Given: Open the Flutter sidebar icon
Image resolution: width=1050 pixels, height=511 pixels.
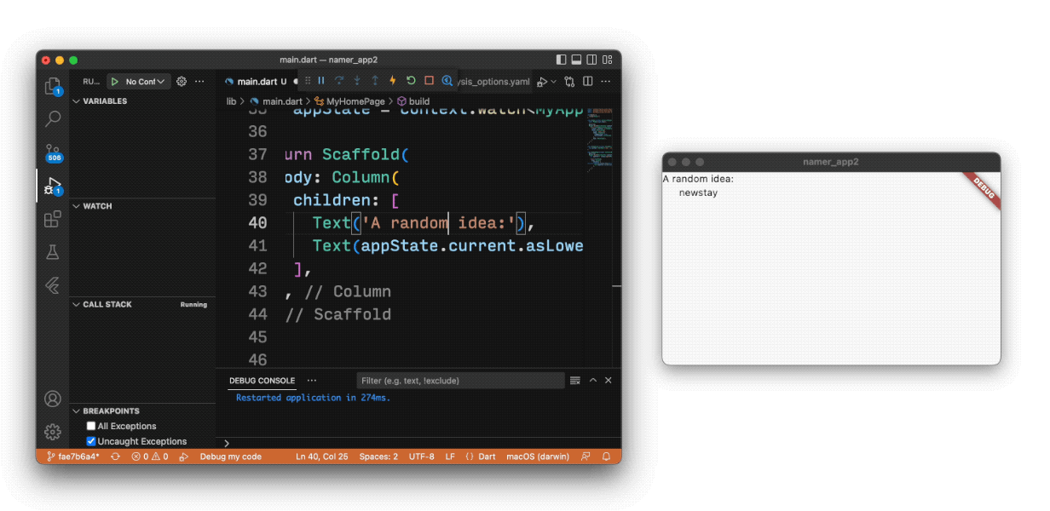Looking at the screenshot, I should coord(53,285).
